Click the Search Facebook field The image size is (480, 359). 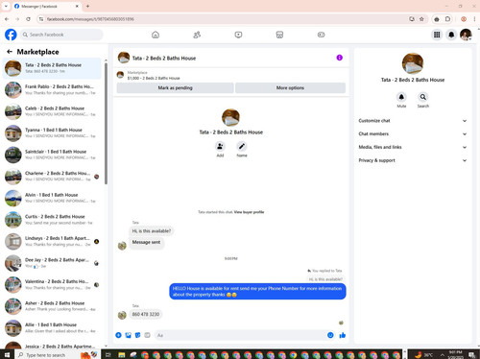61,35
